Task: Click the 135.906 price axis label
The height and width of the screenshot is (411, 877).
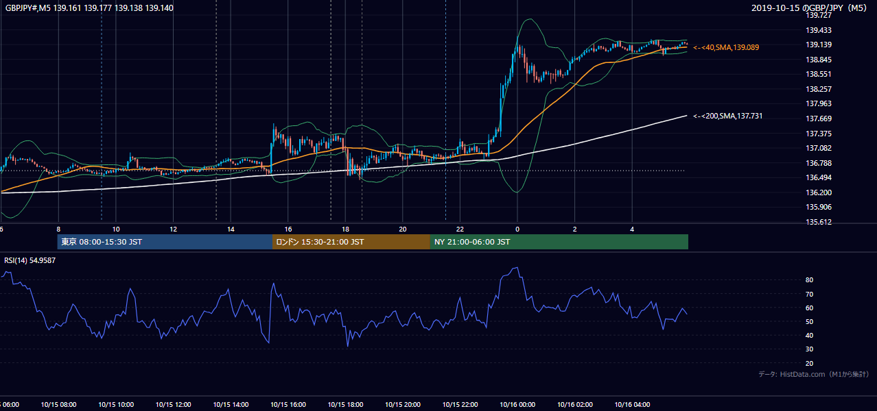Action: point(819,208)
